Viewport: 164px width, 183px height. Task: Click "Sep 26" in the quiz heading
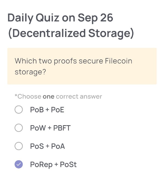coord(95,18)
